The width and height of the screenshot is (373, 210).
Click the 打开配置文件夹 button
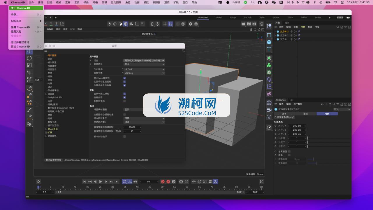pyautogui.click(x=54, y=160)
